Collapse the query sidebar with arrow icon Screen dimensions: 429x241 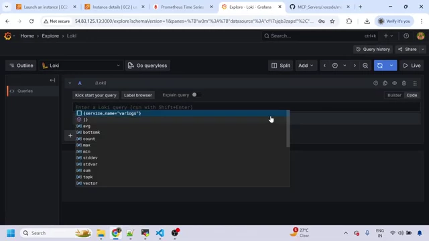(52, 80)
